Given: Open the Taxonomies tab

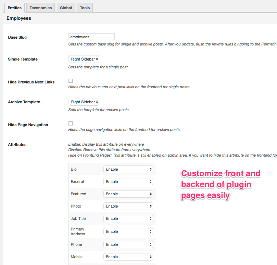Looking at the screenshot, I should tap(41, 8).
